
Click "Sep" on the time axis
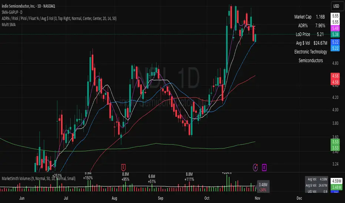(161, 198)
